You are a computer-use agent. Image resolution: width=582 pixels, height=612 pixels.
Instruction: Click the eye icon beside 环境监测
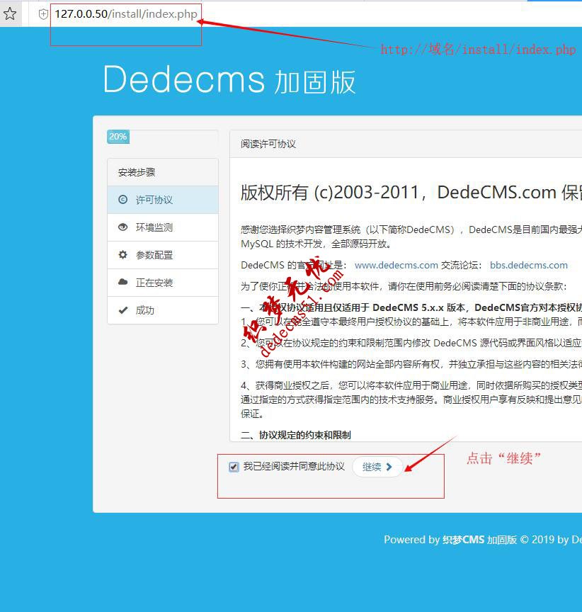122,227
